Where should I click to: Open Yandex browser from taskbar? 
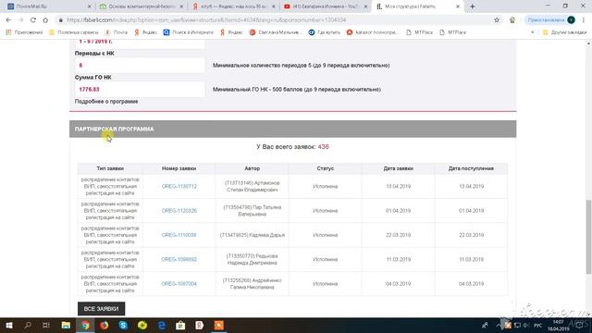pyautogui.click(x=200, y=325)
